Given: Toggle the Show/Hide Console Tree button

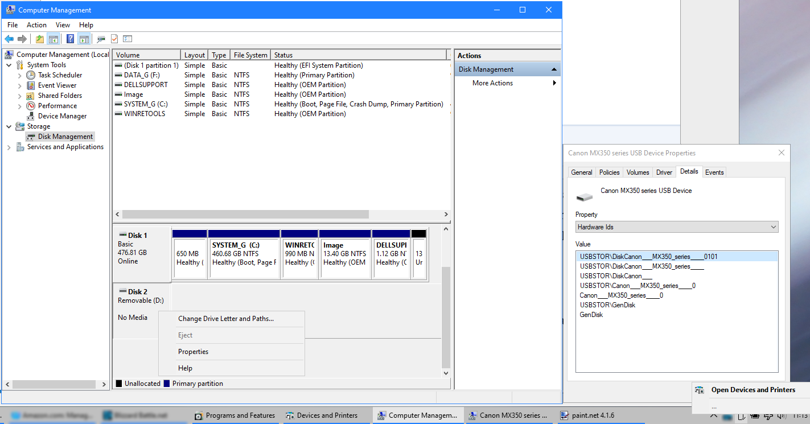Looking at the screenshot, I should pyautogui.click(x=54, y=39).
